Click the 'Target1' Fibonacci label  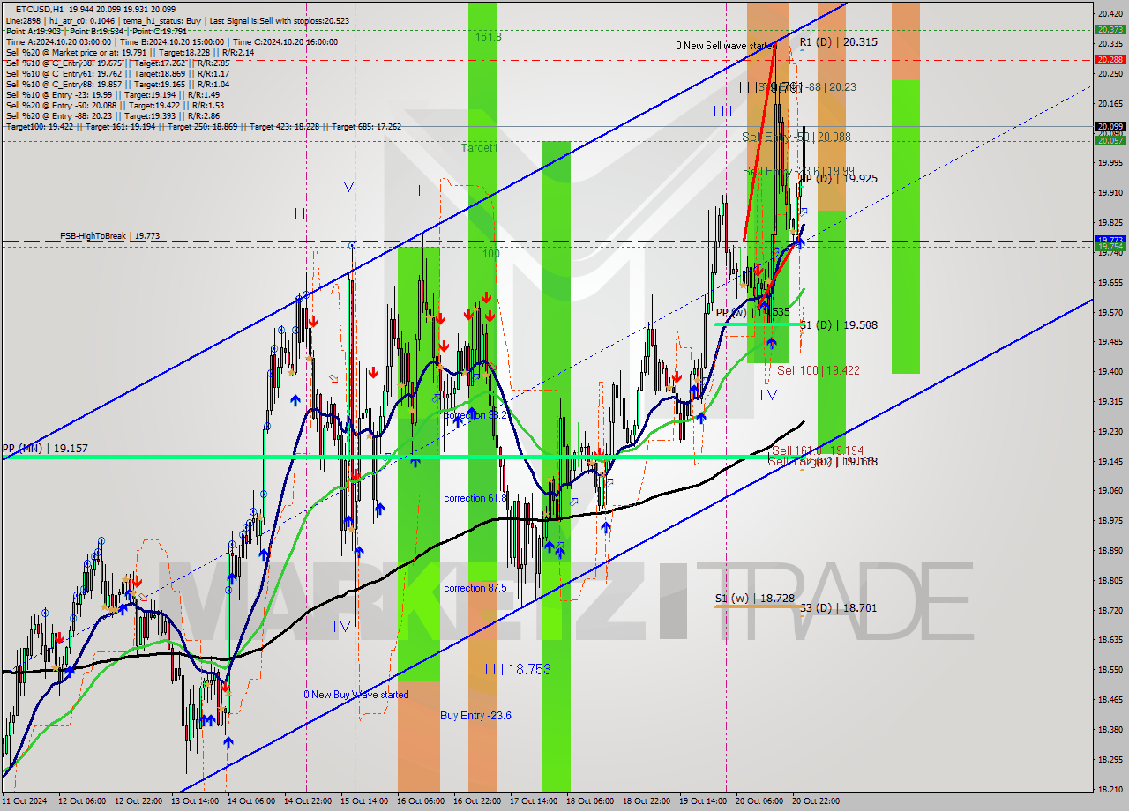(x=480, y=148)
